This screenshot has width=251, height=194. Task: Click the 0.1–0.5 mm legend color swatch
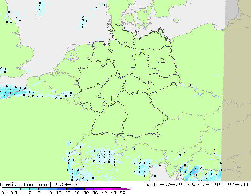pos(7,189)
